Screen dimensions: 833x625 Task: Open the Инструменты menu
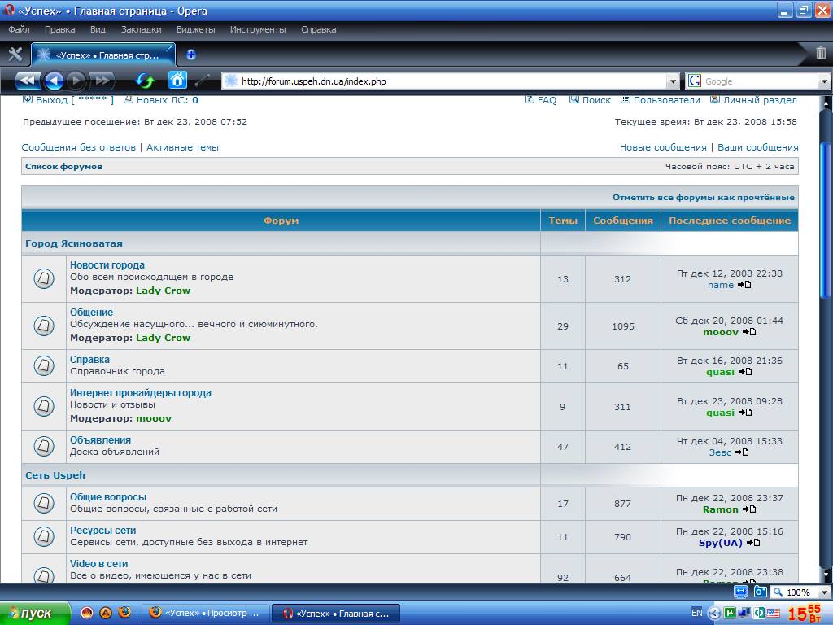[x=257, y=29]
